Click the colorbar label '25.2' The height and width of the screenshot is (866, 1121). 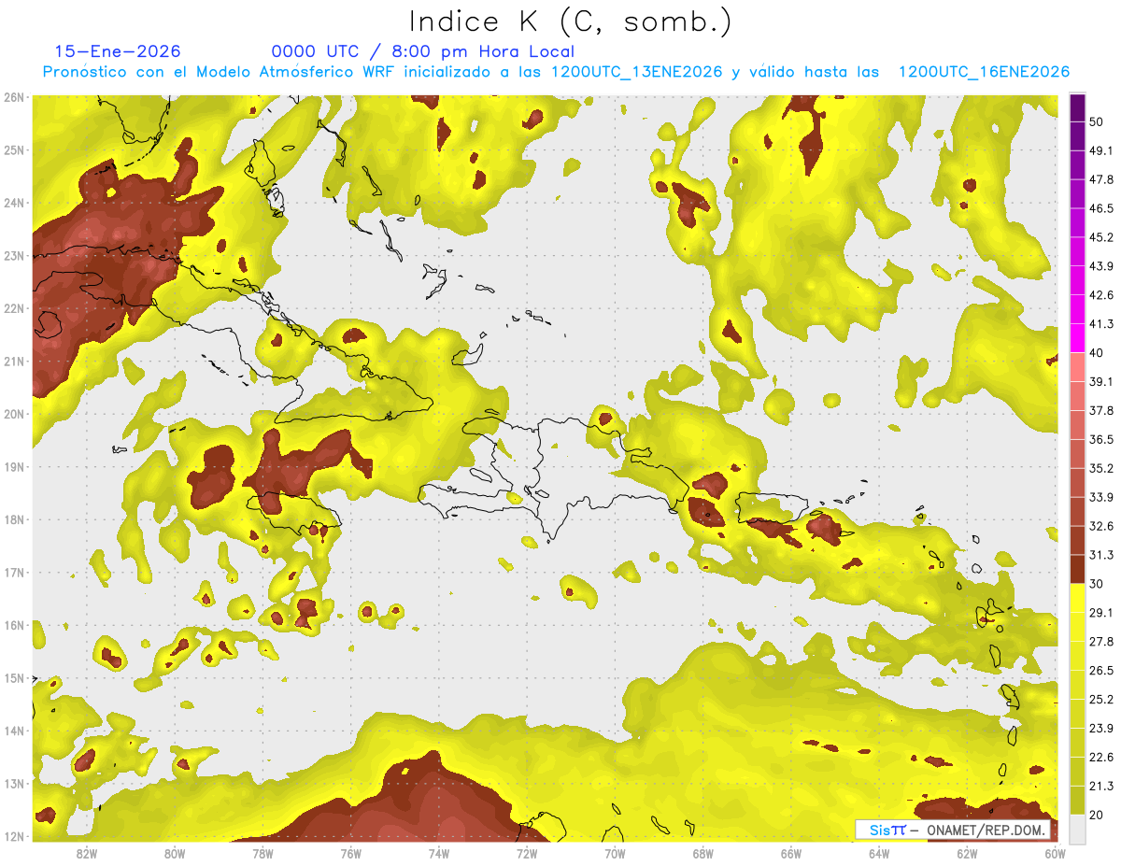coord(1100,699)
